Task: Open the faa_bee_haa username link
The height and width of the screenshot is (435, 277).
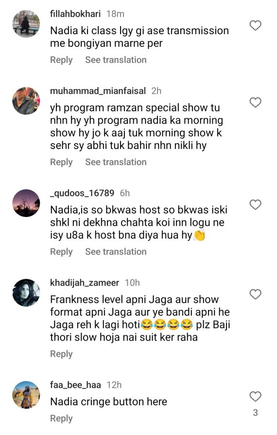Action: click(75, 385)
